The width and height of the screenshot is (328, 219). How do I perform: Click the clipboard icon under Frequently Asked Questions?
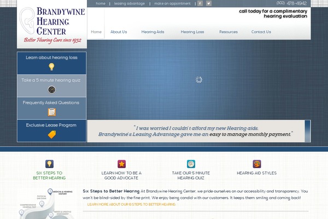[x=52, y=112]
